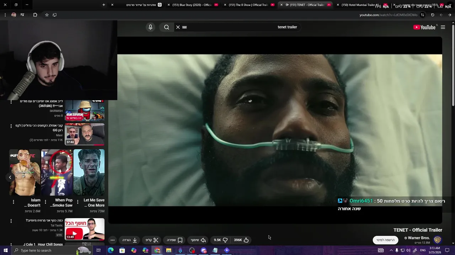The height and width of the screenshot is (255, 455).
Task: Open File Explorer from the taskbar
Action: click(168, 250)
